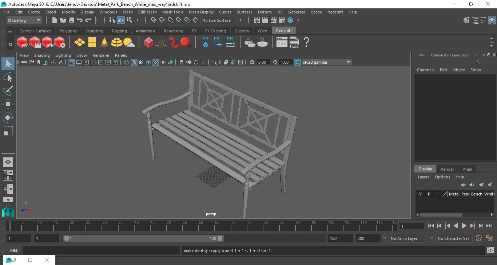Select the Lasso tool in toolbox
Screen dimensions: 497x265
coord(8,78)
